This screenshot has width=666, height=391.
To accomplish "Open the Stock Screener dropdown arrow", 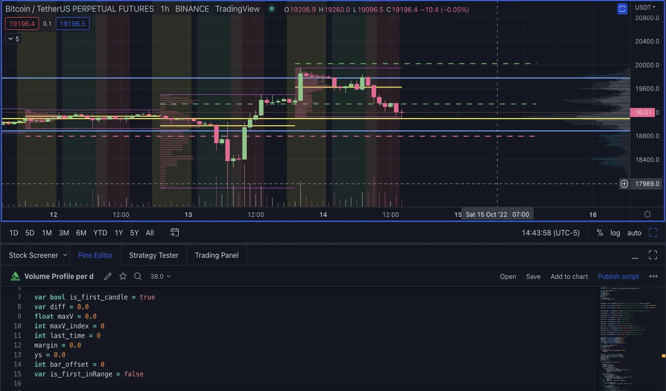I will [65, 255].
